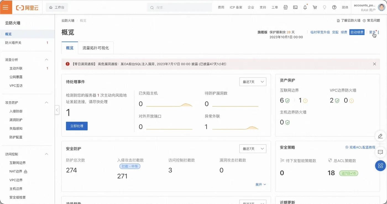Screen dimensions: 387x204
Task: Open the help question mark icon
Action: point(334,7)
